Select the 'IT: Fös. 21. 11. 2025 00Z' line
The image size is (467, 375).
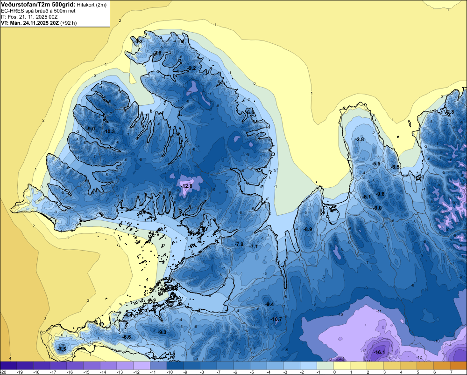[x=29, y=17]
